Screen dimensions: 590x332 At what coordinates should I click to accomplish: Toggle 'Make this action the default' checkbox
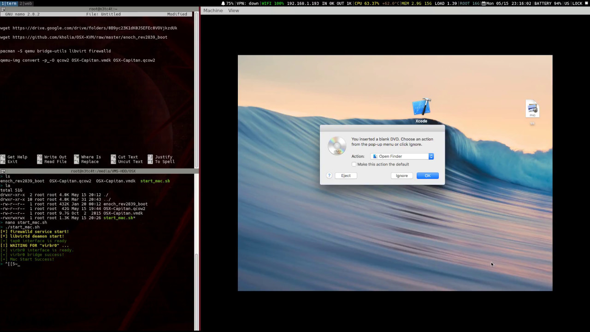click(x=354, y=164)
